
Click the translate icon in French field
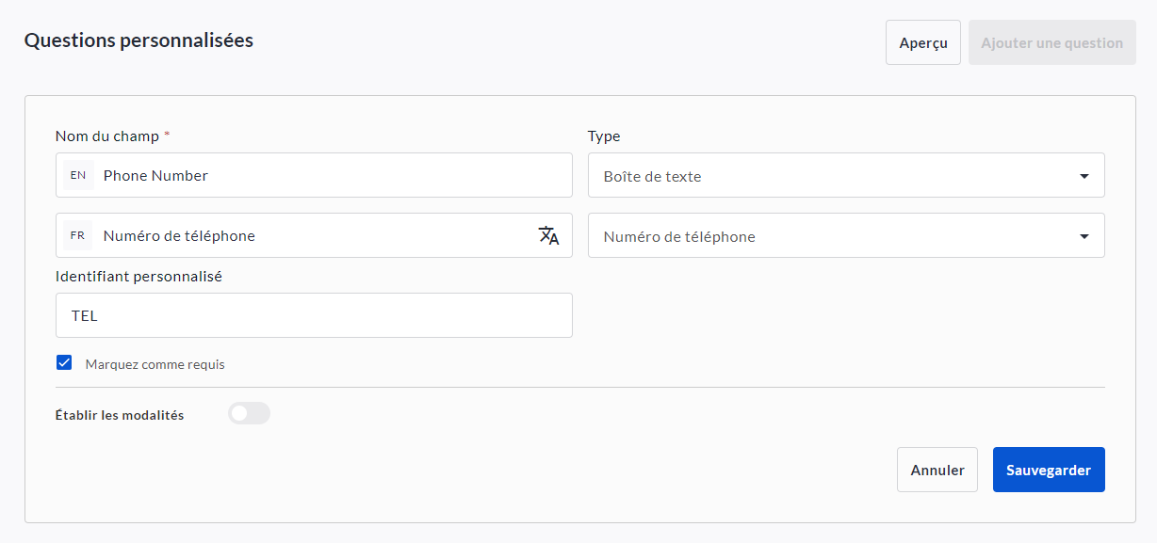pyautogui.click(x=548, y=235)
